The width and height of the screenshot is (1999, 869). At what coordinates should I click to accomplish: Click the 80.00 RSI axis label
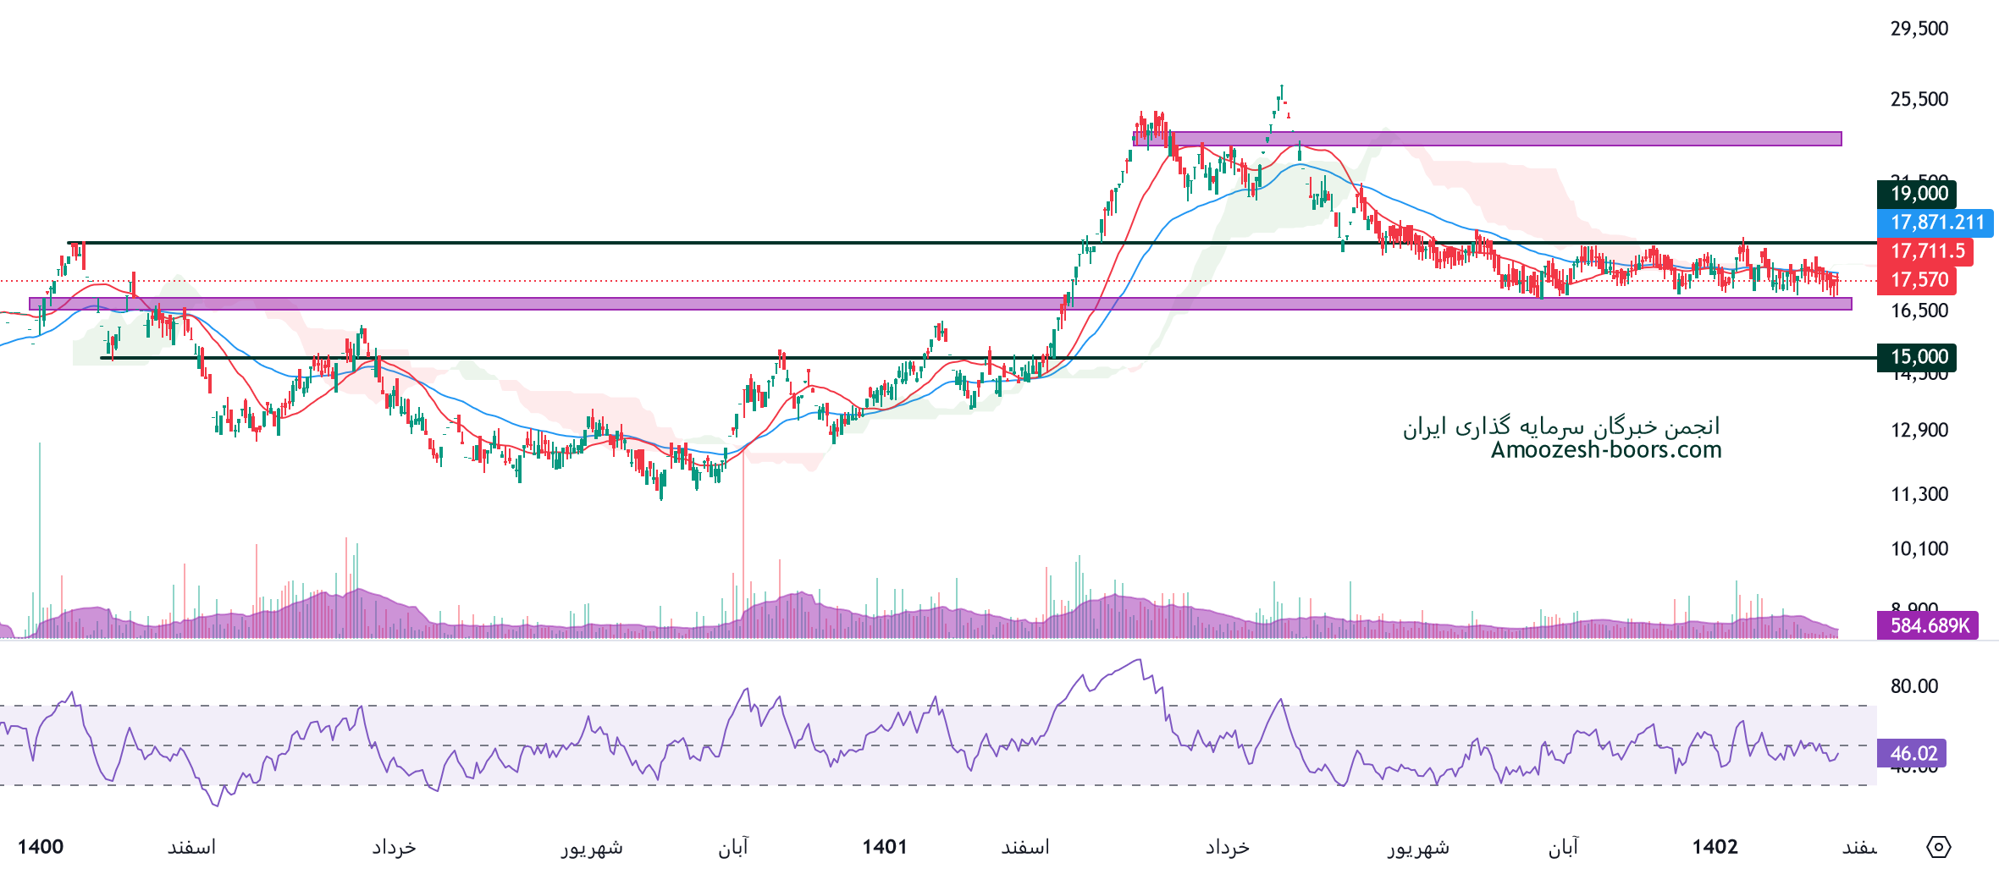tap(1914, 686)
